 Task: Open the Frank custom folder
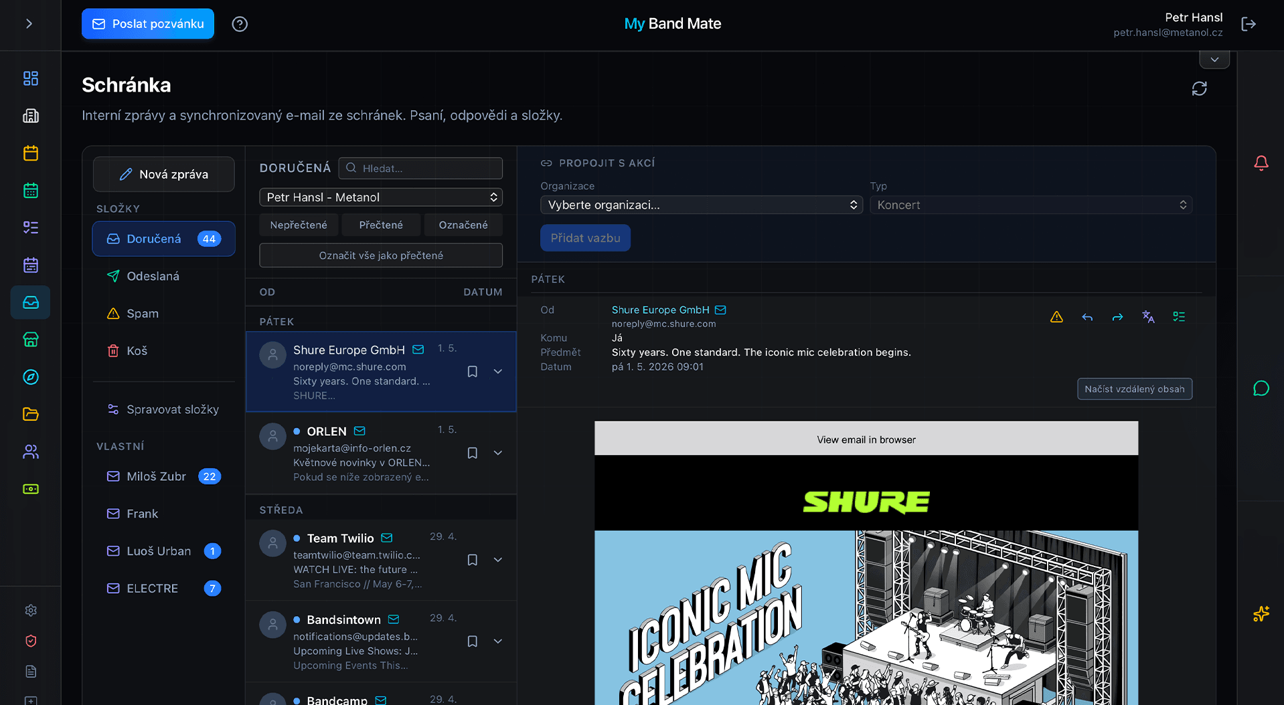164,514
